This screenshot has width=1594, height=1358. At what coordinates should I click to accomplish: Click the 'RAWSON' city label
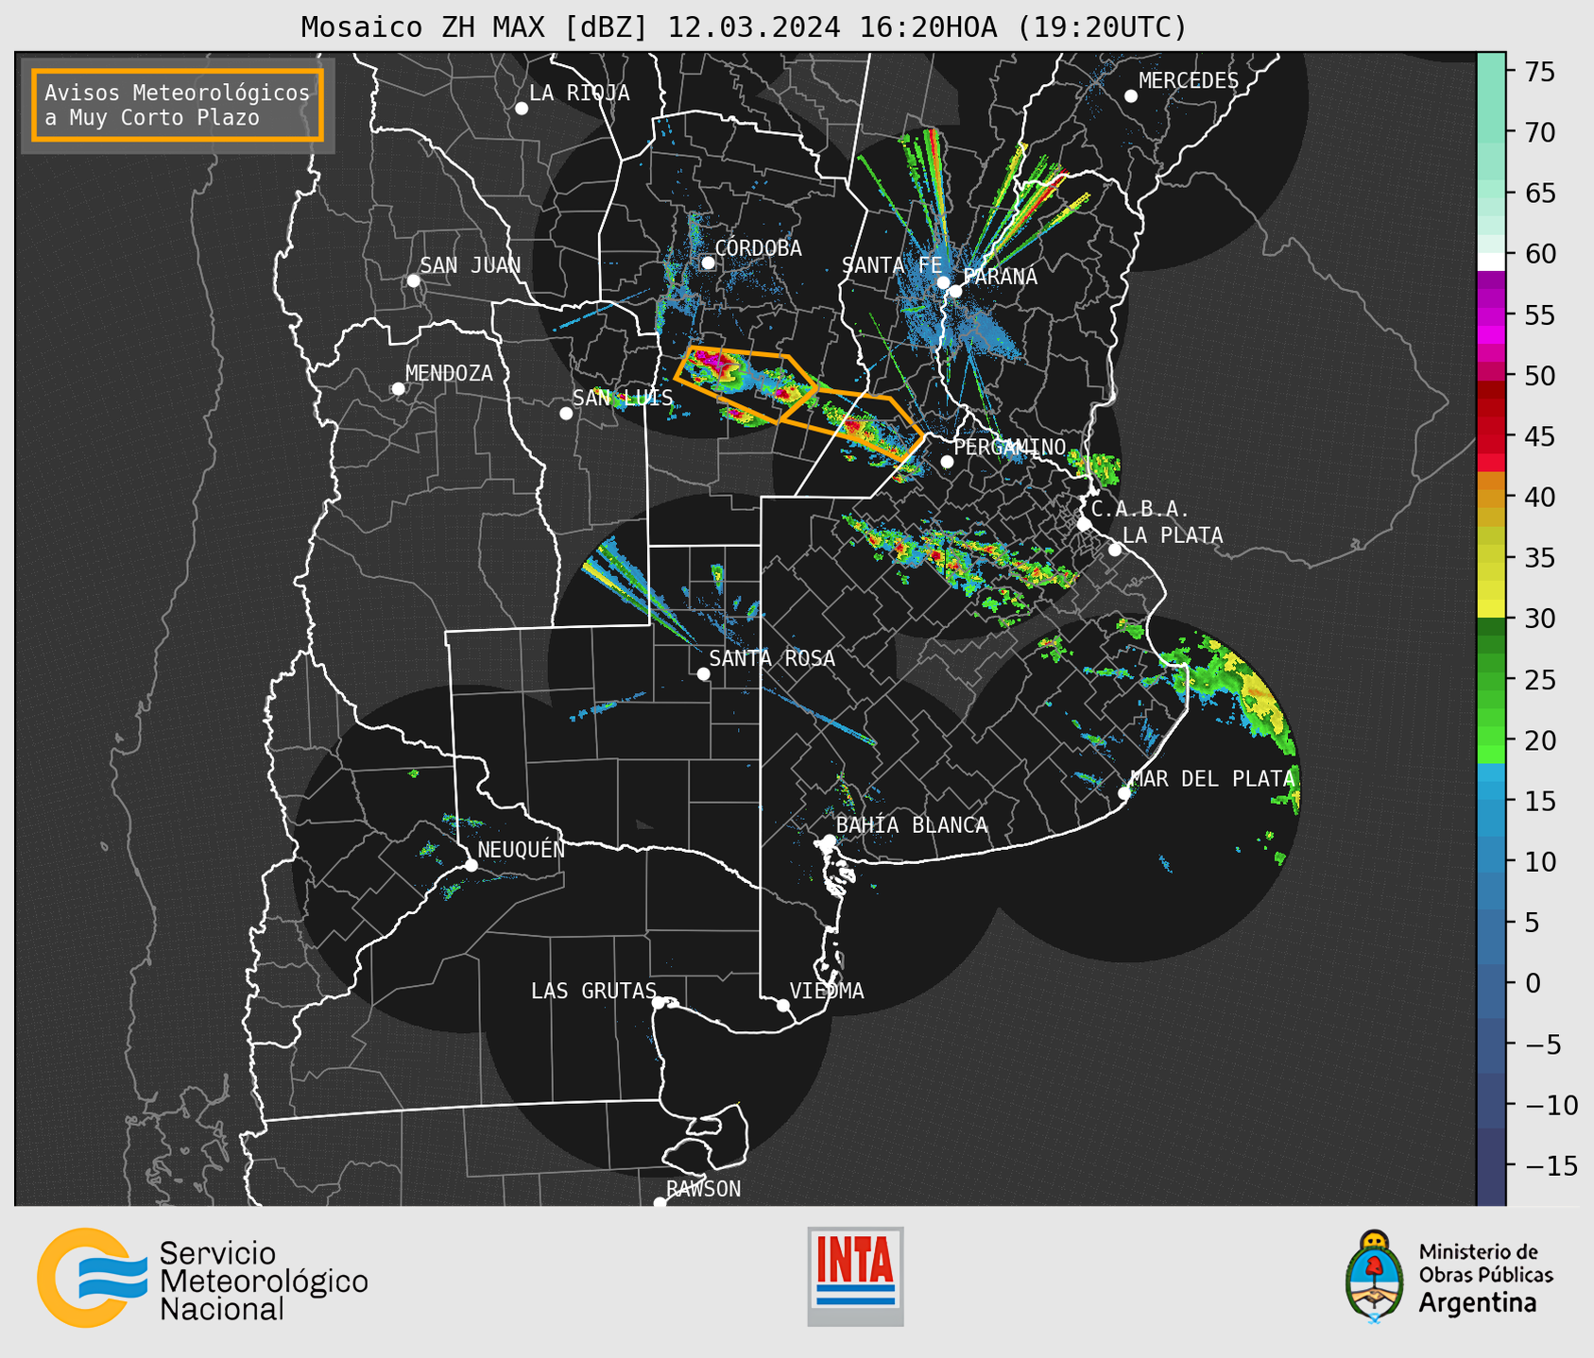coord(704,1189)
